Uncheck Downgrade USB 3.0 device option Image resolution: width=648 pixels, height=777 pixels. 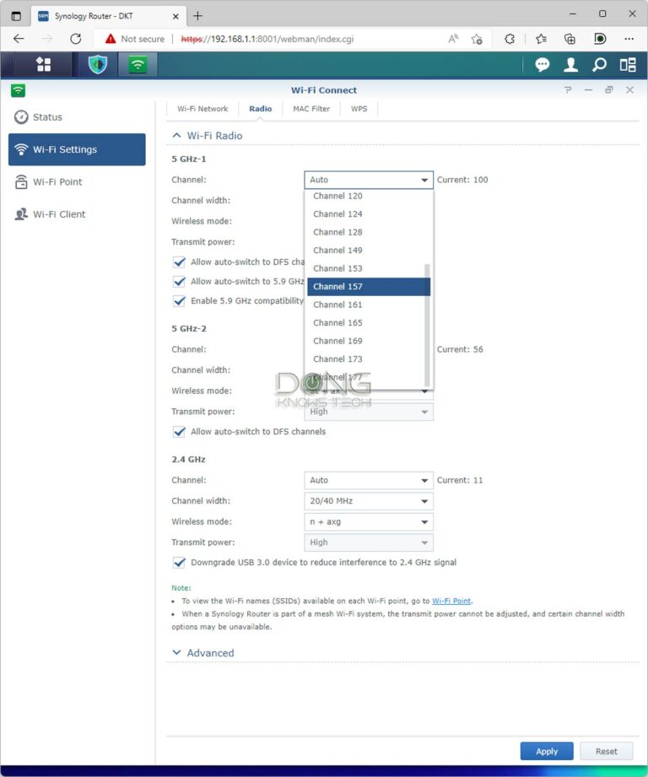(x=179, y=563)
